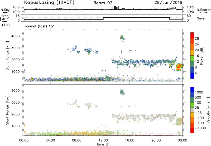The image size is (211, 146).
Task: Click the "08:00" time tick label
Action: 77,140
